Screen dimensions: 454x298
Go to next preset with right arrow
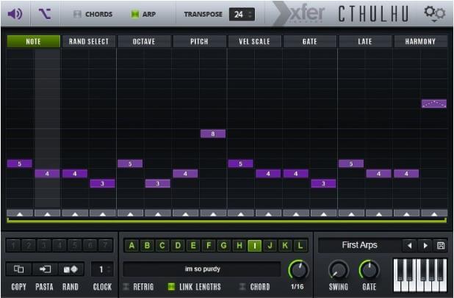[425, 246]
